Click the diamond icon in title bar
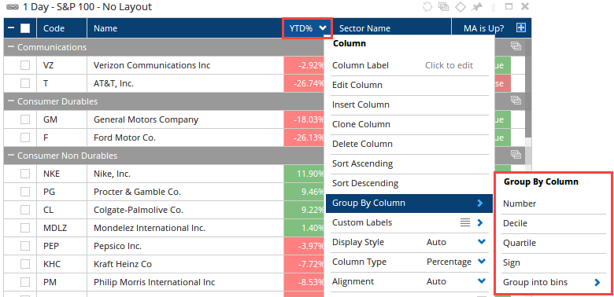The height and width of the screenshot is (297, 614). point(460,6)
